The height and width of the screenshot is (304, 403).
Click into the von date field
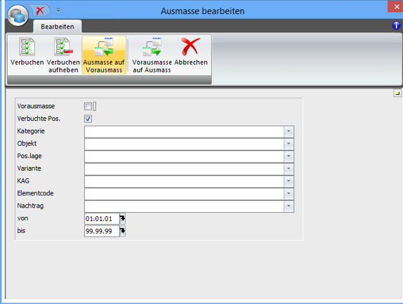coord(102,218)
